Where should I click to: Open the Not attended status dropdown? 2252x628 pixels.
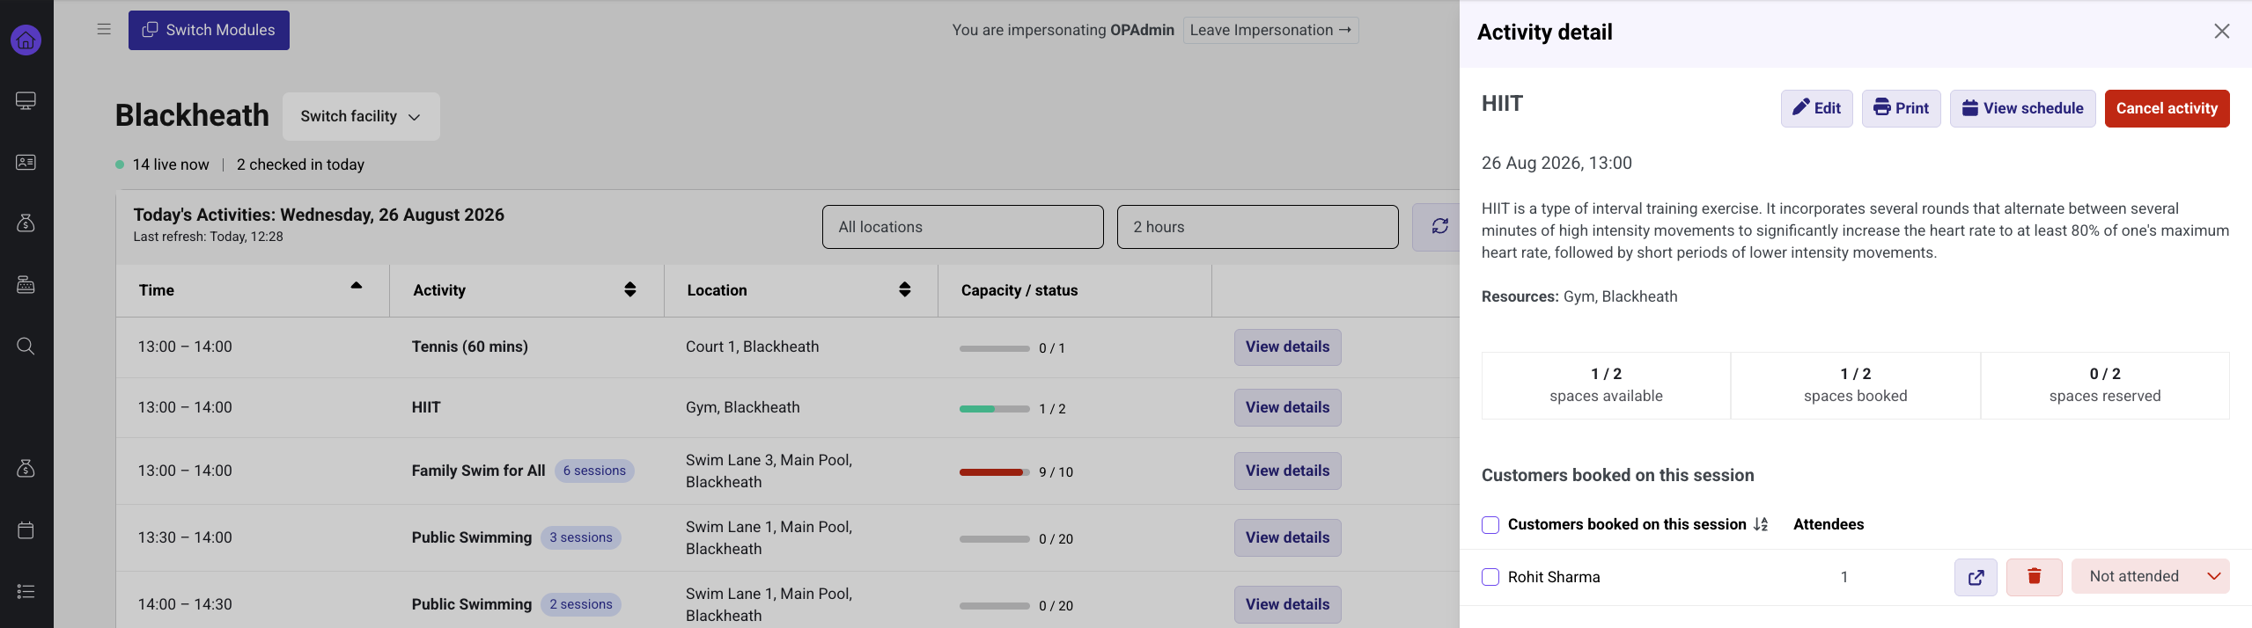(x=2150, y=576)
